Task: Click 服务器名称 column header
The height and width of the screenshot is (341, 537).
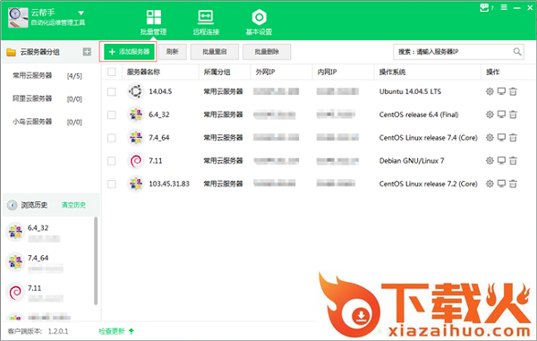Action: point(143,72)
